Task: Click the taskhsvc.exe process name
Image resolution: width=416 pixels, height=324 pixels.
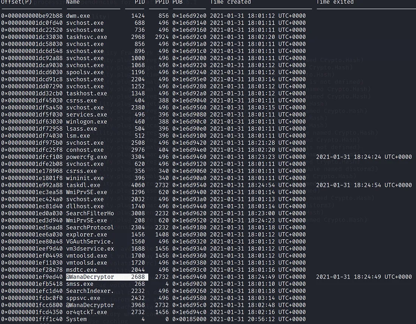Action: click(87, 37)
